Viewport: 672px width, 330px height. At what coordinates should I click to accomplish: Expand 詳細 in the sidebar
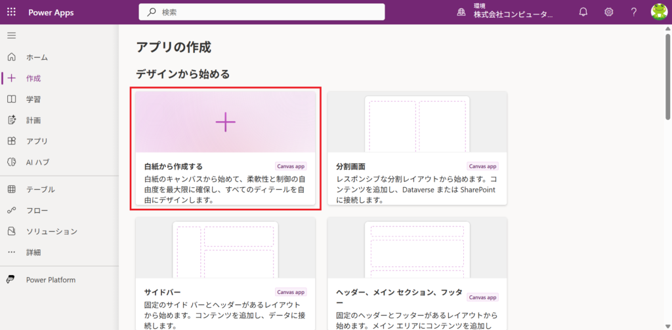coord(33,252)
